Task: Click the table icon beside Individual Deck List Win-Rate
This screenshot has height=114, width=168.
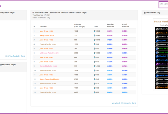Action: [33, 13]
